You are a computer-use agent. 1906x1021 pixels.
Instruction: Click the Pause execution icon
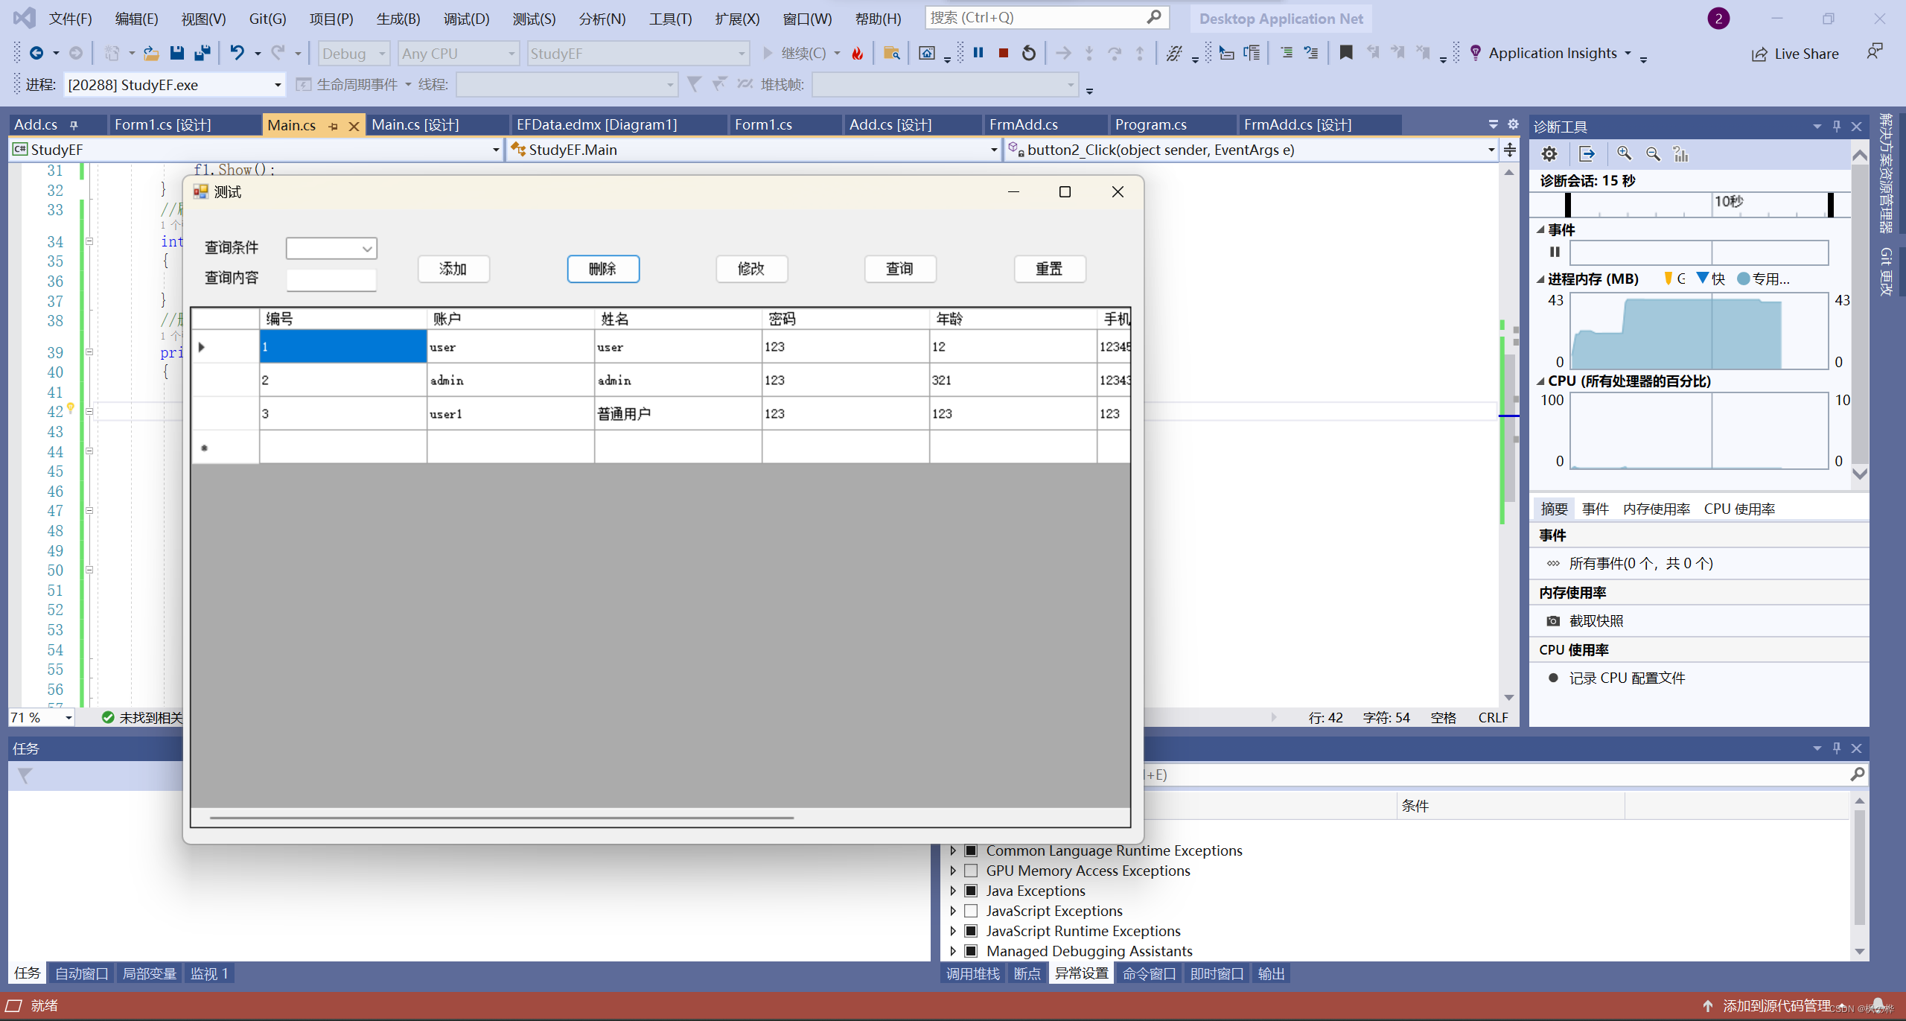(x=980, y=51)
